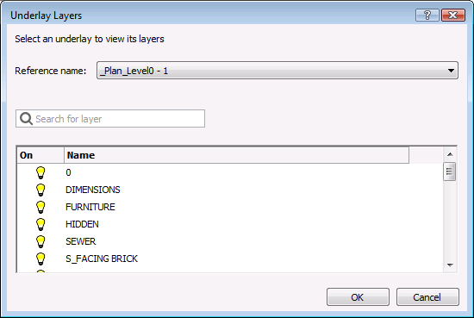Click the layer list scrollbar thumb
The width and height of the screenshot is (474, 318).
[x=450, y=171]
